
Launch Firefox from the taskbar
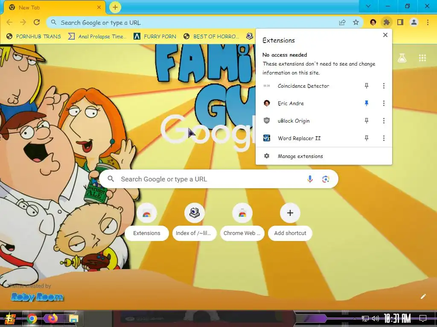[52, 318]
